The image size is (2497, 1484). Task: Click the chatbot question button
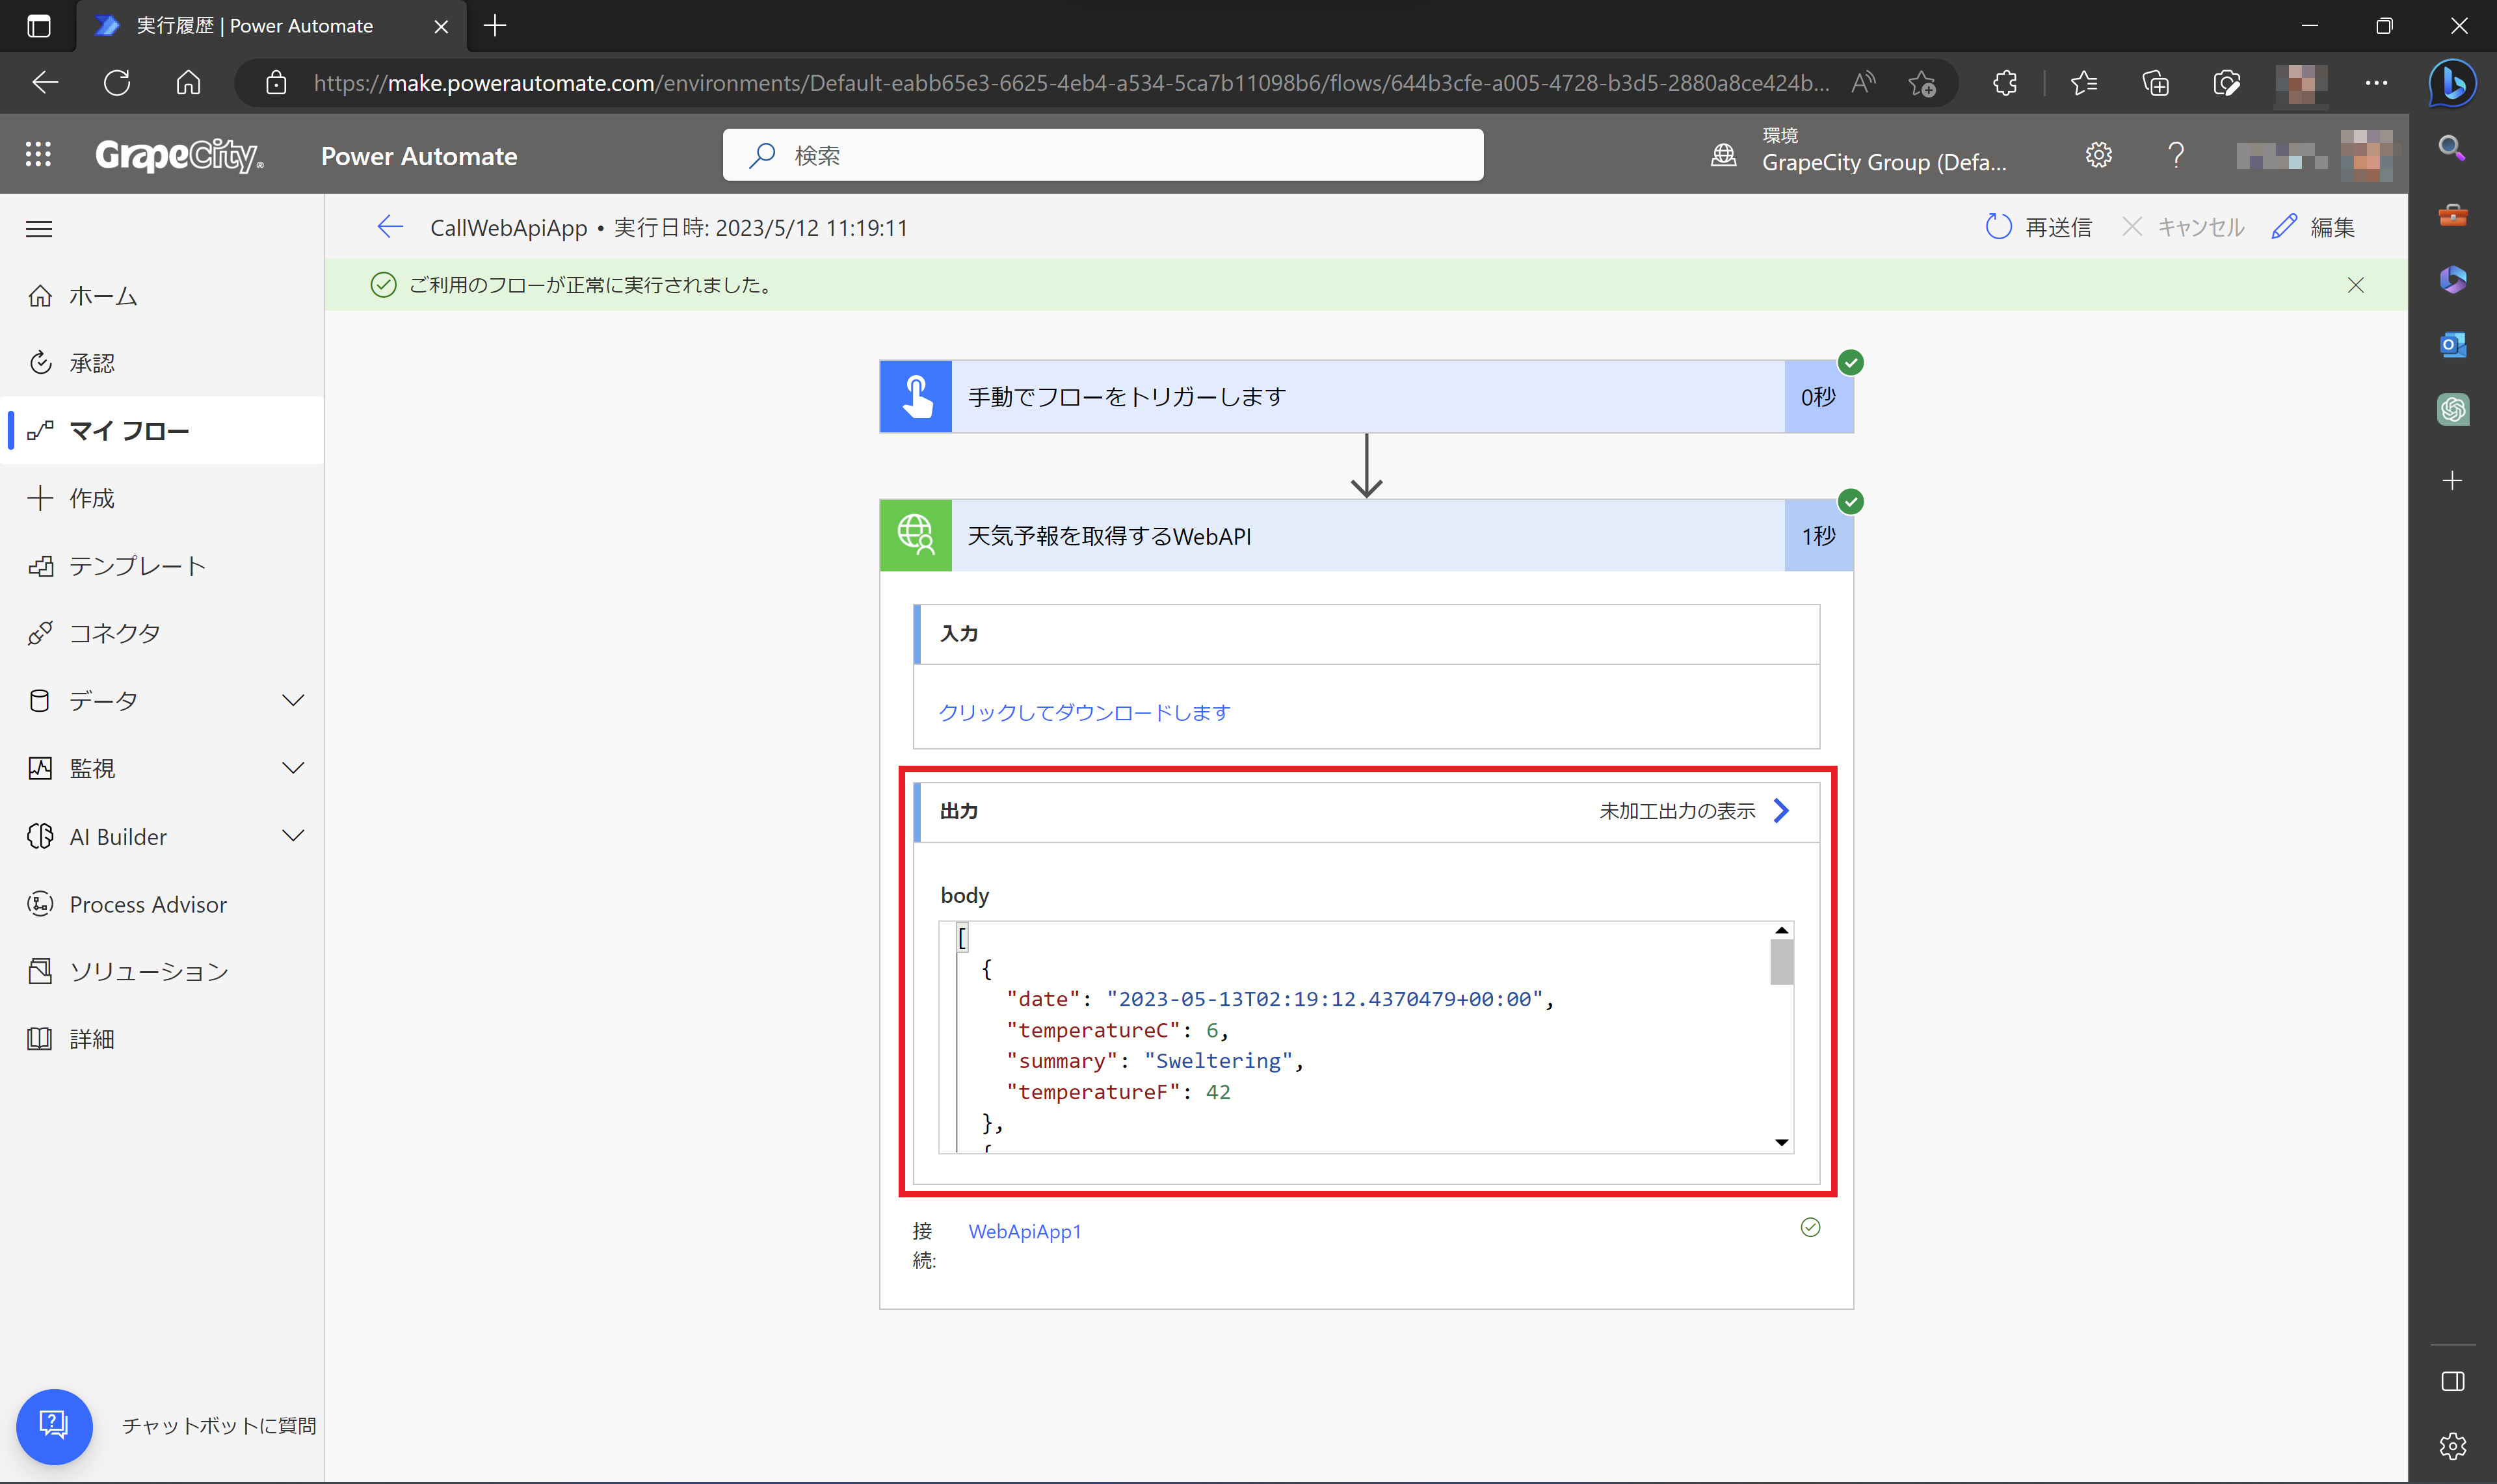(54, 1426)
